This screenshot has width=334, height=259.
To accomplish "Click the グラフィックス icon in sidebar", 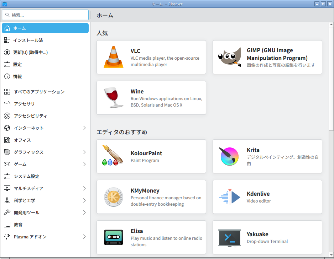I will 7,152.
